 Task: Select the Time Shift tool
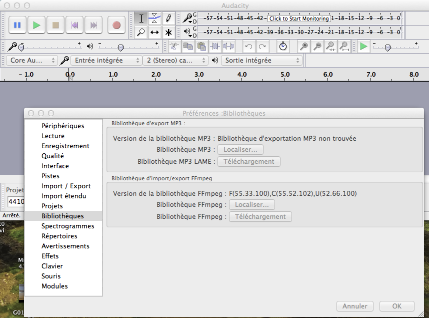click(x=154, y=33)
